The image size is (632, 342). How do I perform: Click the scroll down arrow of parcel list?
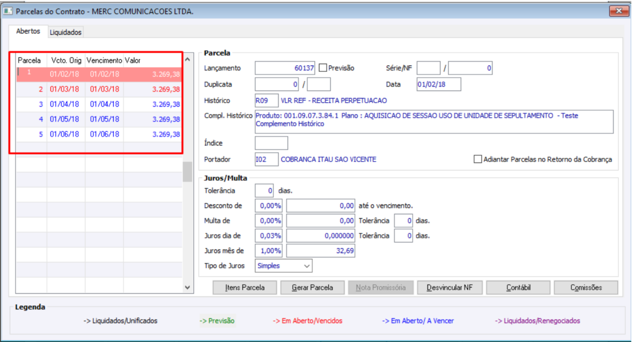tap(188, 288)
